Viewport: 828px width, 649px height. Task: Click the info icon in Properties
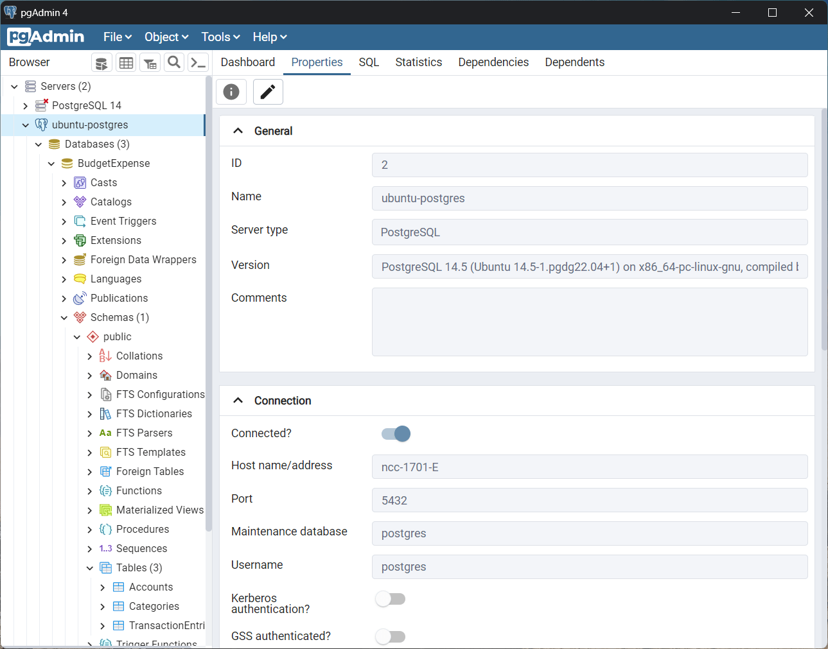coord(231,91)
